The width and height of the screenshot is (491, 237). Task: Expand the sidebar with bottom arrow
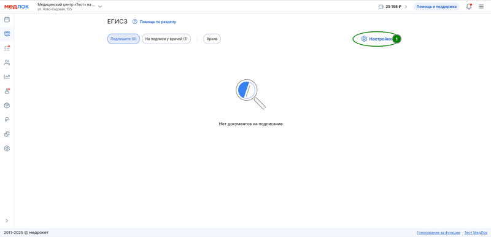[x=7, y=220]
